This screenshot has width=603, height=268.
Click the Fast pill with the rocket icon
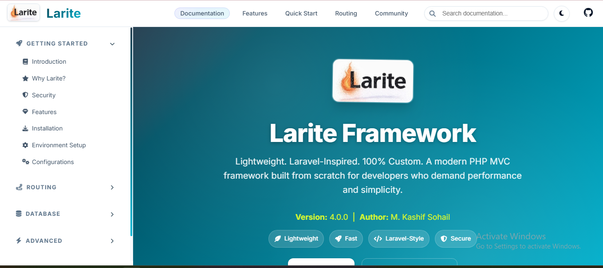(346, 239)
